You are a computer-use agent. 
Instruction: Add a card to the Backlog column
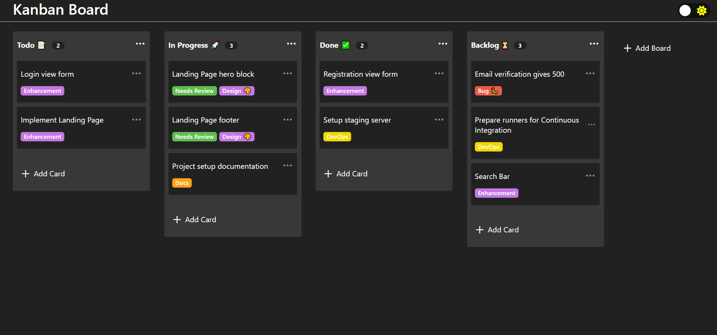point(497,230)
